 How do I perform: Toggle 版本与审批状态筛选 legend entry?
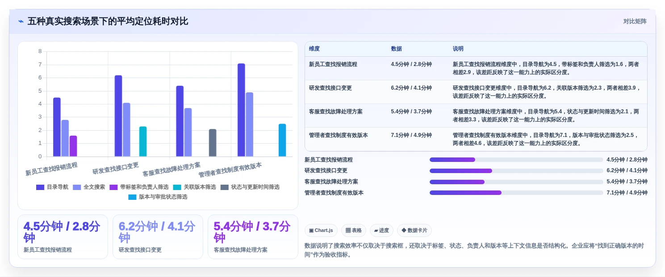tap(158, 197)
